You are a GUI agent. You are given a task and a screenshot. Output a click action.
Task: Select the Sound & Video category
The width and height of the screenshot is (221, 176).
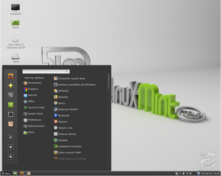tap(34, 108)
